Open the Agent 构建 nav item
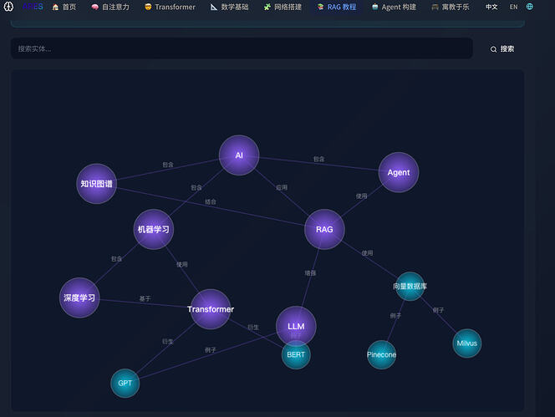The width and height of the screenshot is (555, 417). (394, 7)
